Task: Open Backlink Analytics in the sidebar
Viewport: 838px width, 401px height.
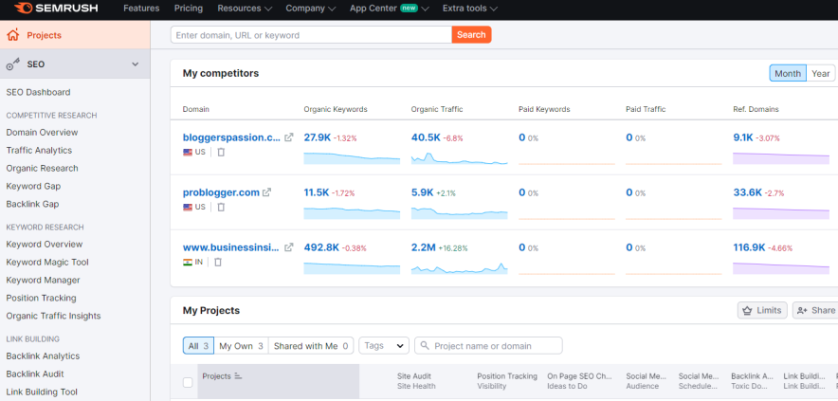Action: (x=43, y=355)
